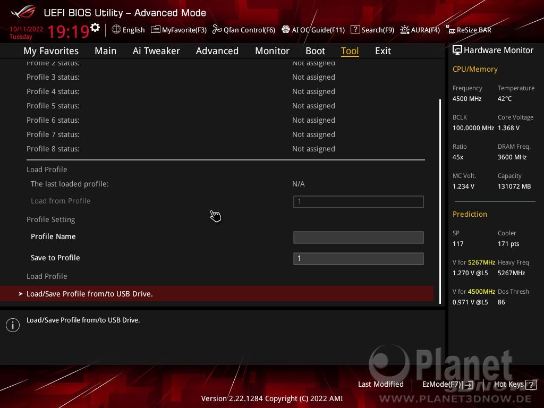Click the Load from Profile field

click(359, 202)
